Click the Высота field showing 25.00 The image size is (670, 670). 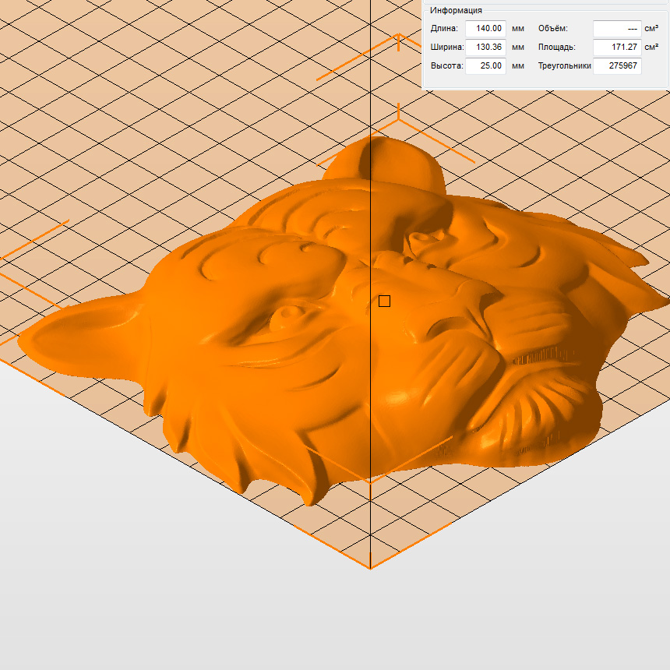click(x=485, y=65)
